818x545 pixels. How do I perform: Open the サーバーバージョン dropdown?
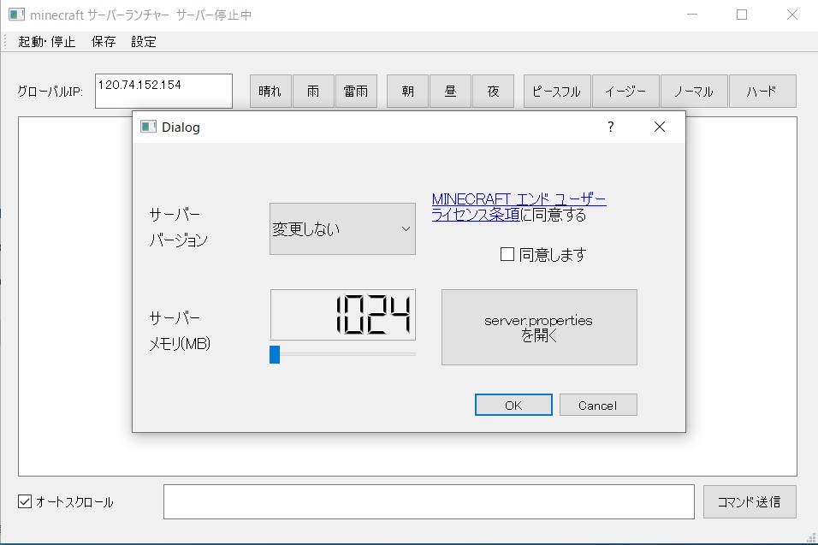pyautogui.click(x=342, y=228)
